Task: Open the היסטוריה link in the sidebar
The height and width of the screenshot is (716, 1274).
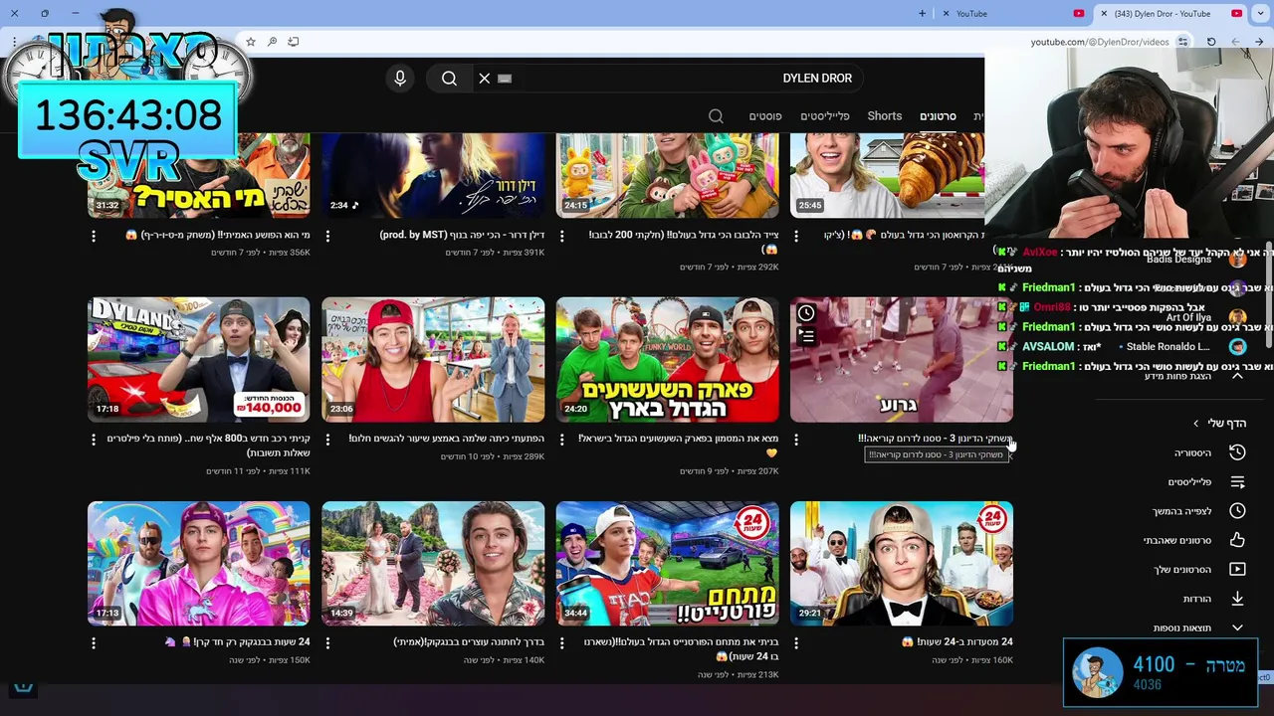Action: pos(1192,453)
